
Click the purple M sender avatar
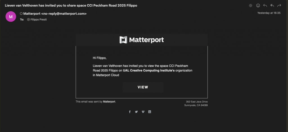coord(11,17)
